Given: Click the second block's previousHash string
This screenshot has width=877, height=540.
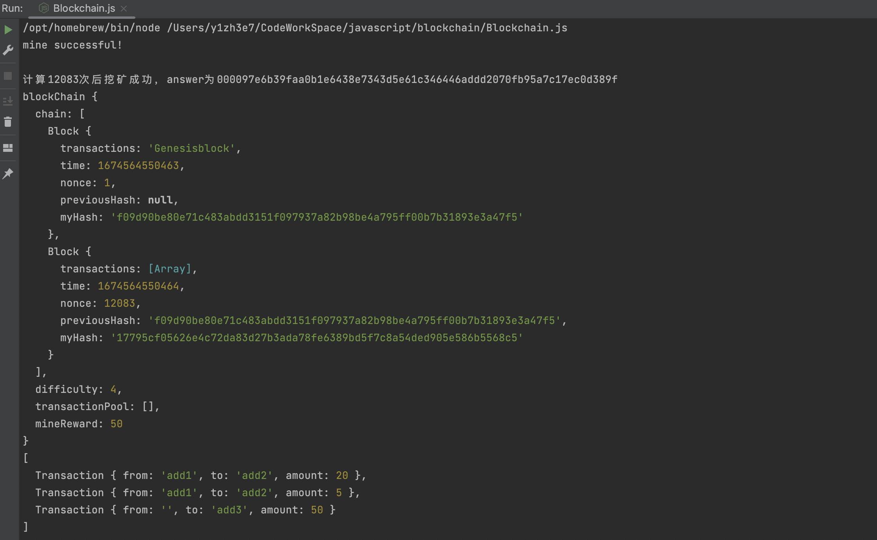Looking at the screenshot, I should click(x=354, y=320).
